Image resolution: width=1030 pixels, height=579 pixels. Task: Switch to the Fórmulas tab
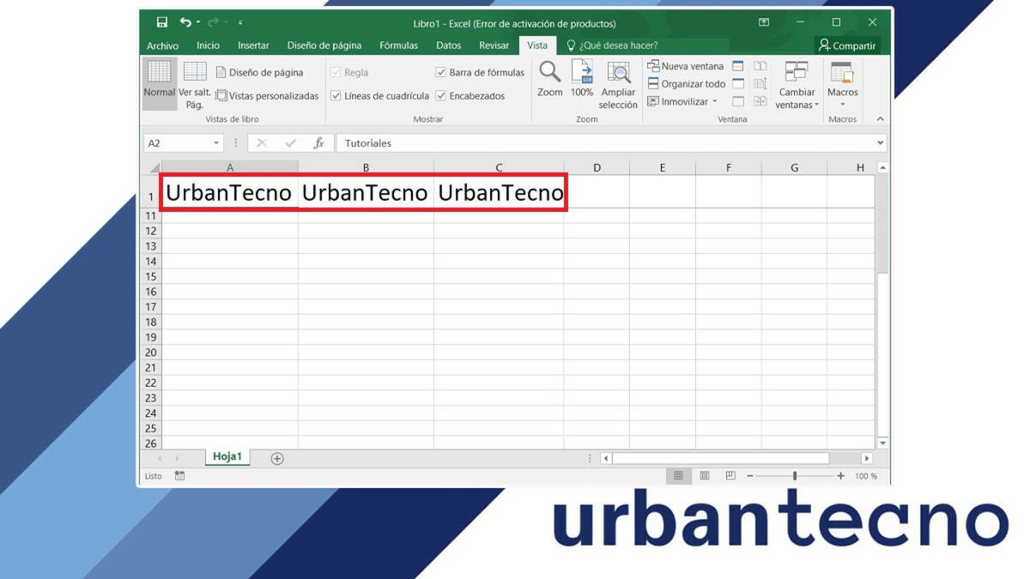coord(398,45)
